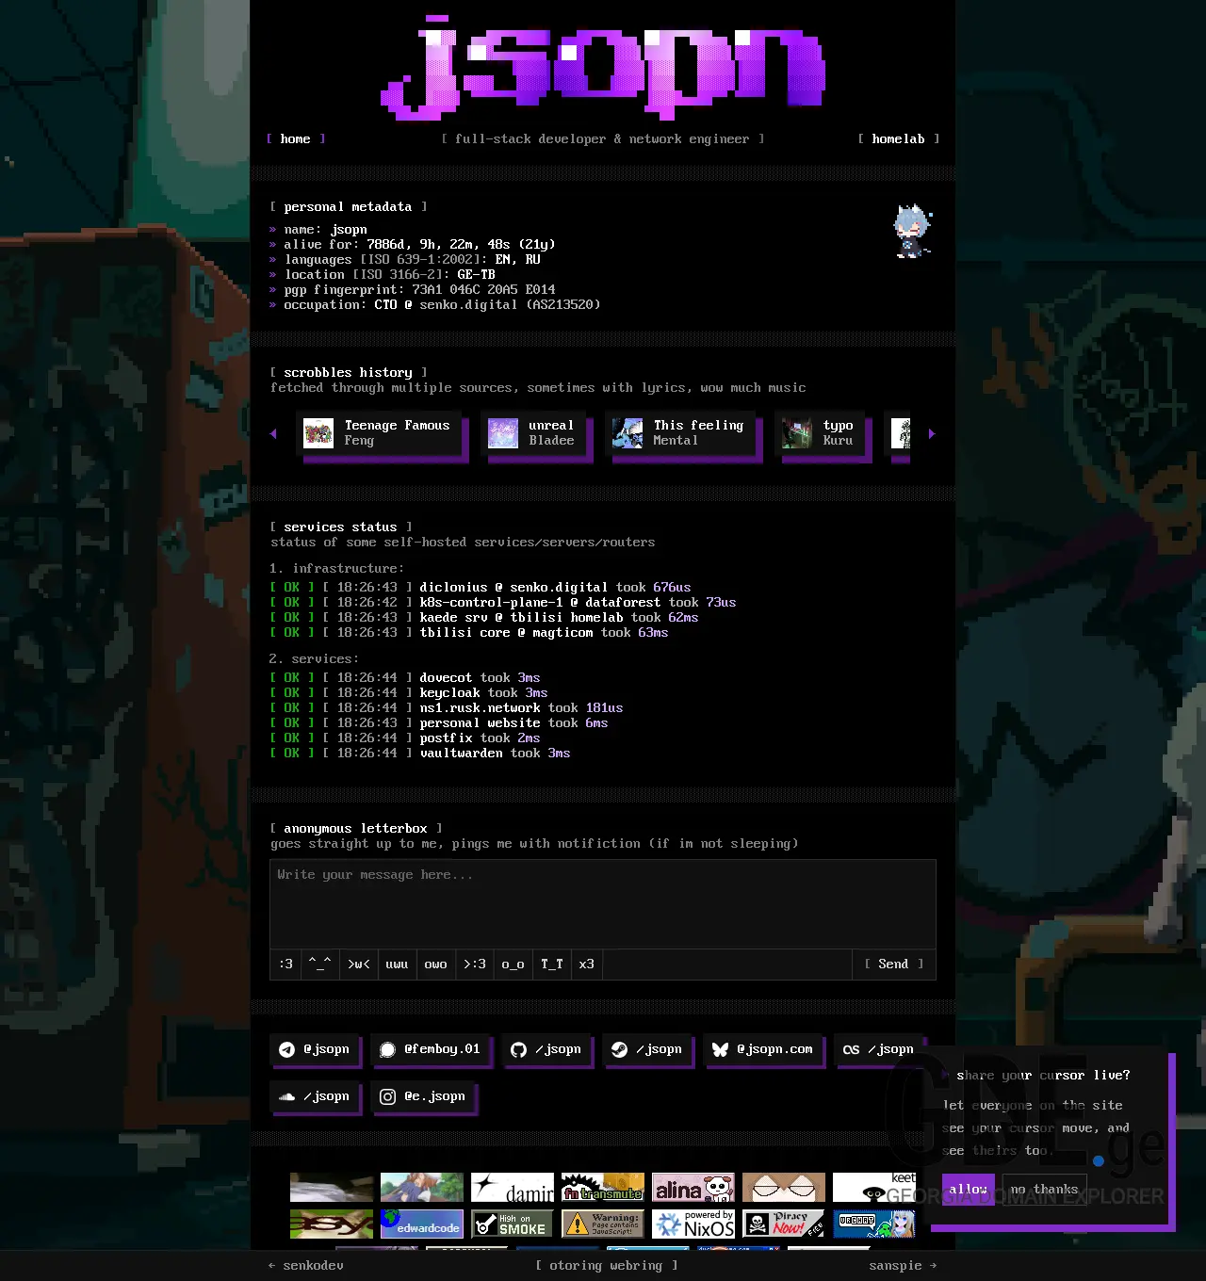Open the Instagram @e.jsopn link
Screen dimensions: 1206x1281
pos(423,1096)
